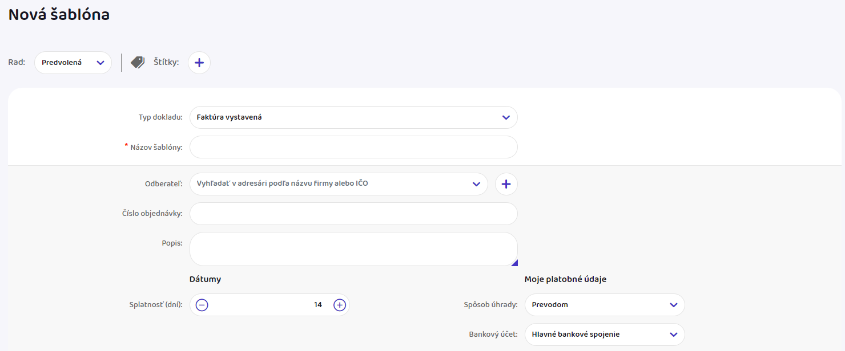845x351 pixels.
Task: Click the Popis textarea resize handle
Action: click(x=514, y=263)
